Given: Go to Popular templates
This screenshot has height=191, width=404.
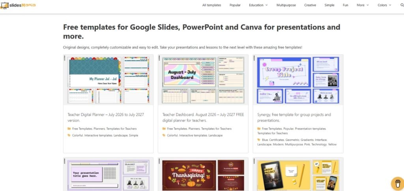Looking at the screenshot, I should 235,5.
